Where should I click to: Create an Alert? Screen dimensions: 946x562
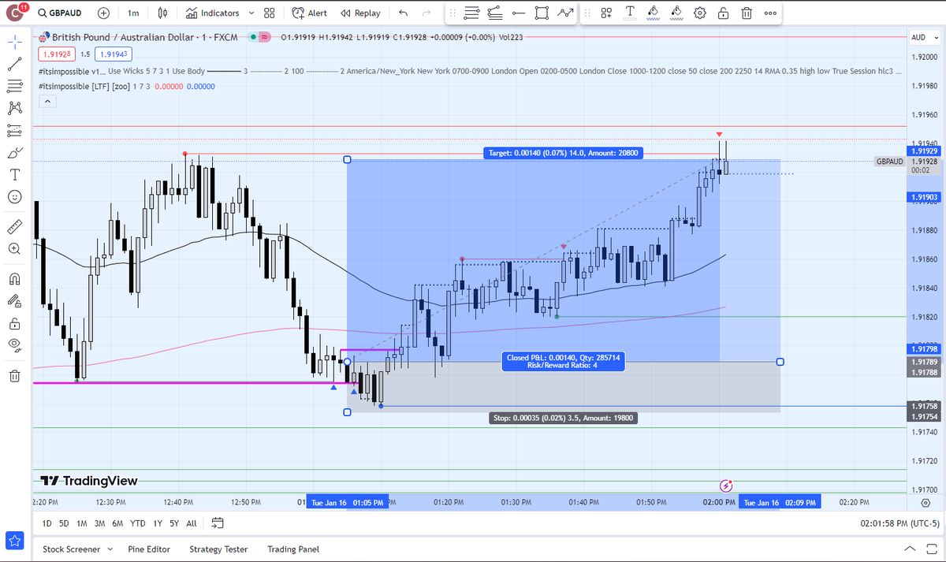(x=310, y=13)
